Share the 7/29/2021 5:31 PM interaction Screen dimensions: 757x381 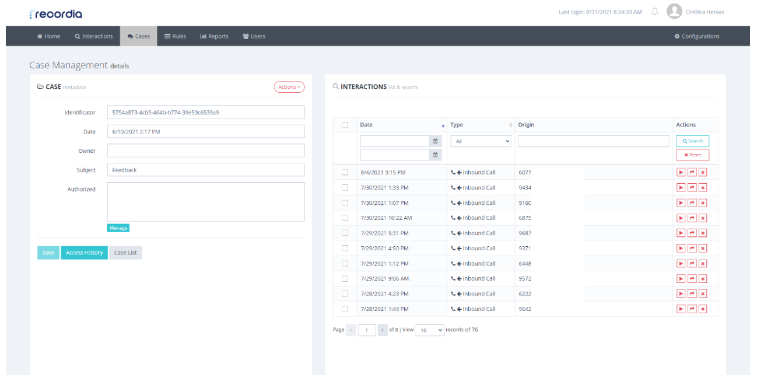click(x=692, y=233)
